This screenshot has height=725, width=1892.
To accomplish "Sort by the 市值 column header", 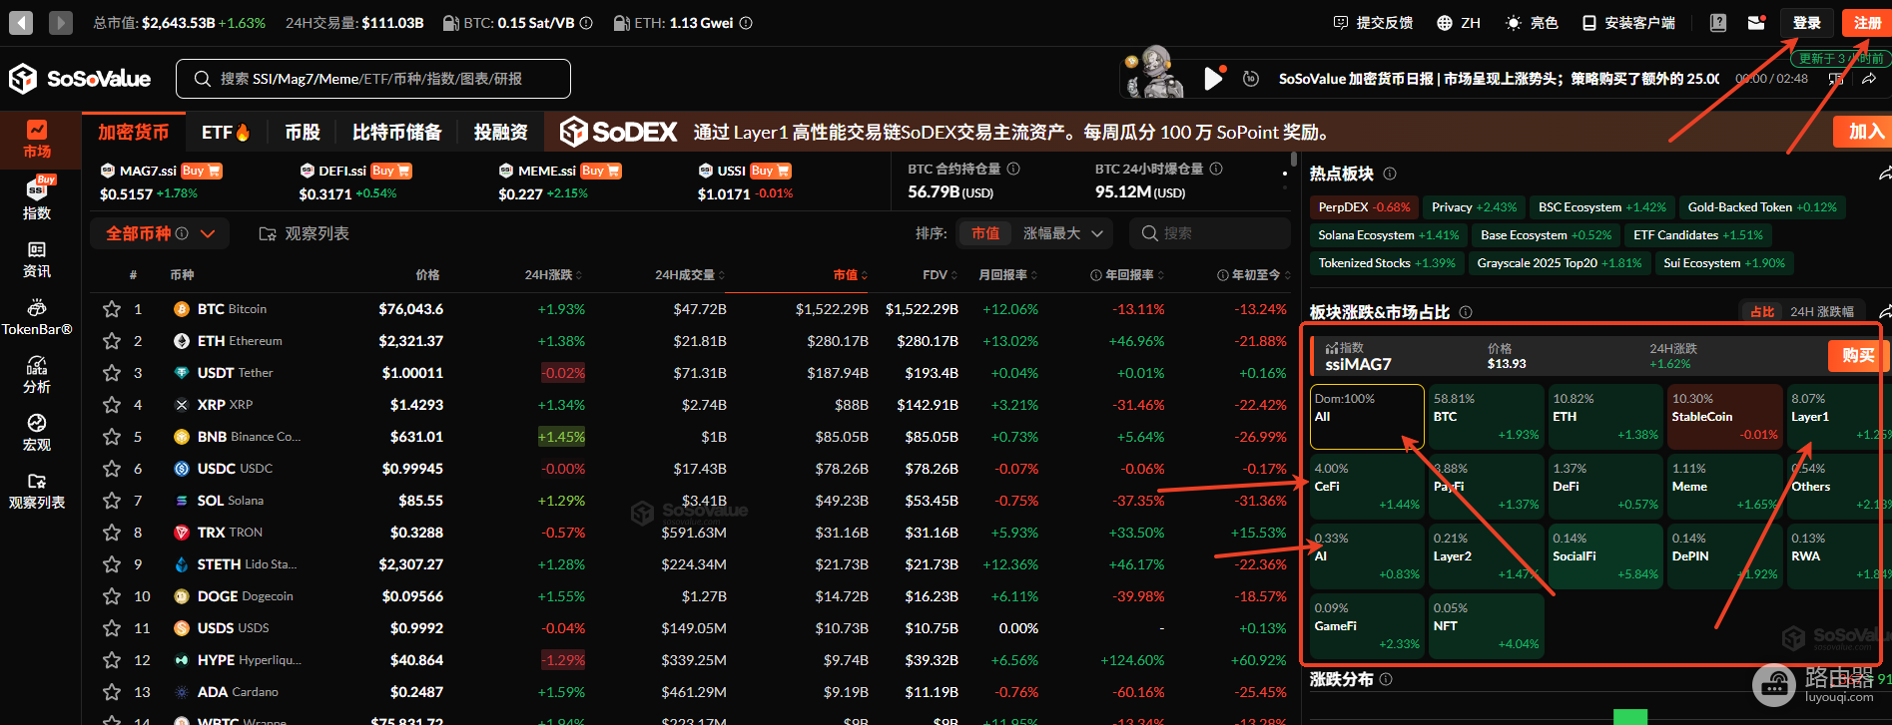I will pyautogui.click(x=851, y=274).
